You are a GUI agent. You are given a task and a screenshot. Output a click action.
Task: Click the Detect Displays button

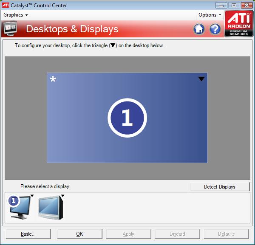pyautogui.click(x=220, y=187)
